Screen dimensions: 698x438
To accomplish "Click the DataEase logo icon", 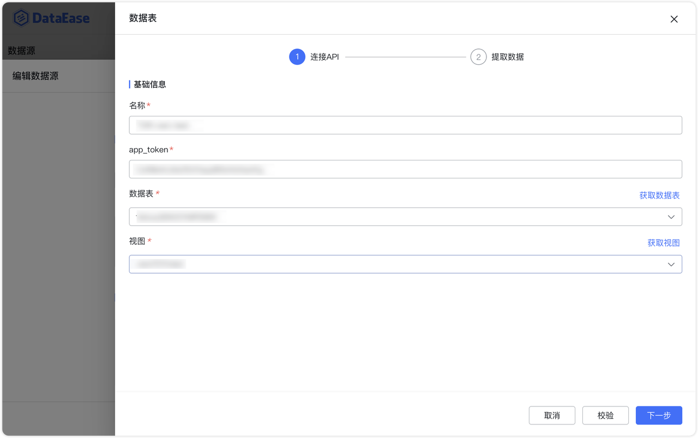I will [20, 17].
